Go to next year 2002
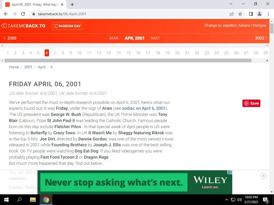Viewport: 274px width, 205px height. click(261, 38)
